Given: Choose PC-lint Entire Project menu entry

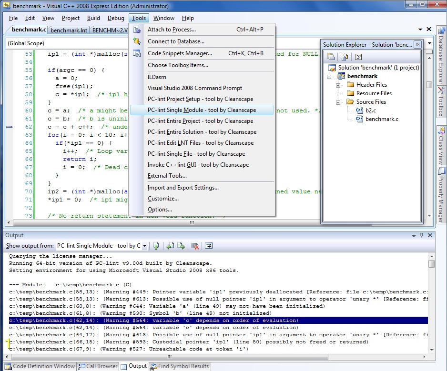Looking at the screenshot, I should (202, 121).
